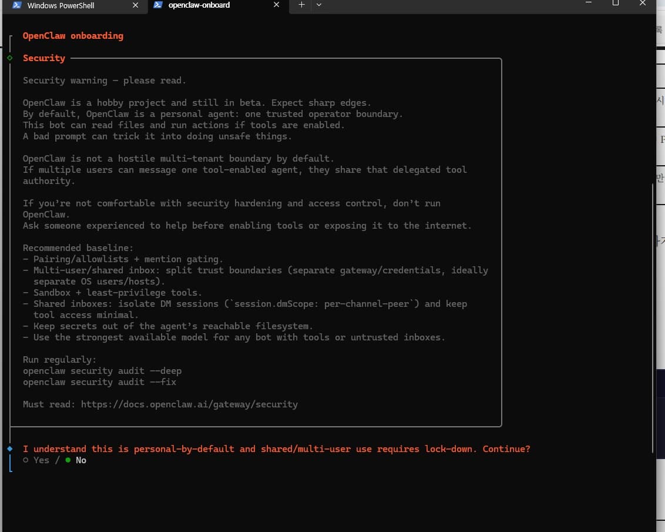Image resolution: width=665 pixels, height=532 pixels.
Task: Click the 'openclaw security audit --fix' command text
Action: 100,382
